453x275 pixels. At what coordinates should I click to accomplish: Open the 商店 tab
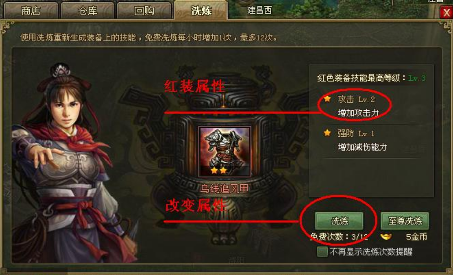(31, 10)
